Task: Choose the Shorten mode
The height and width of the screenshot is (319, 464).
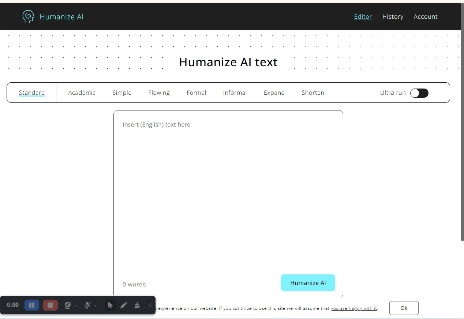Action: click(313, 93)
